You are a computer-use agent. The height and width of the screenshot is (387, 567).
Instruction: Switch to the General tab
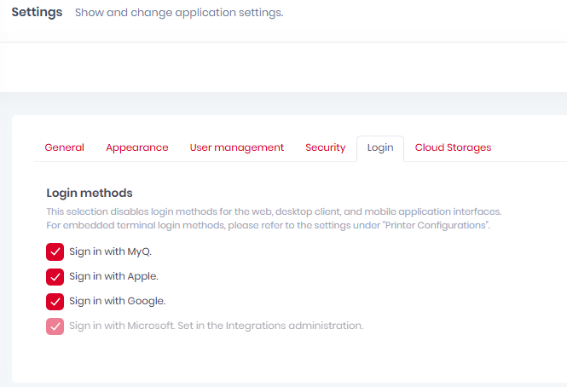(64, 147)
